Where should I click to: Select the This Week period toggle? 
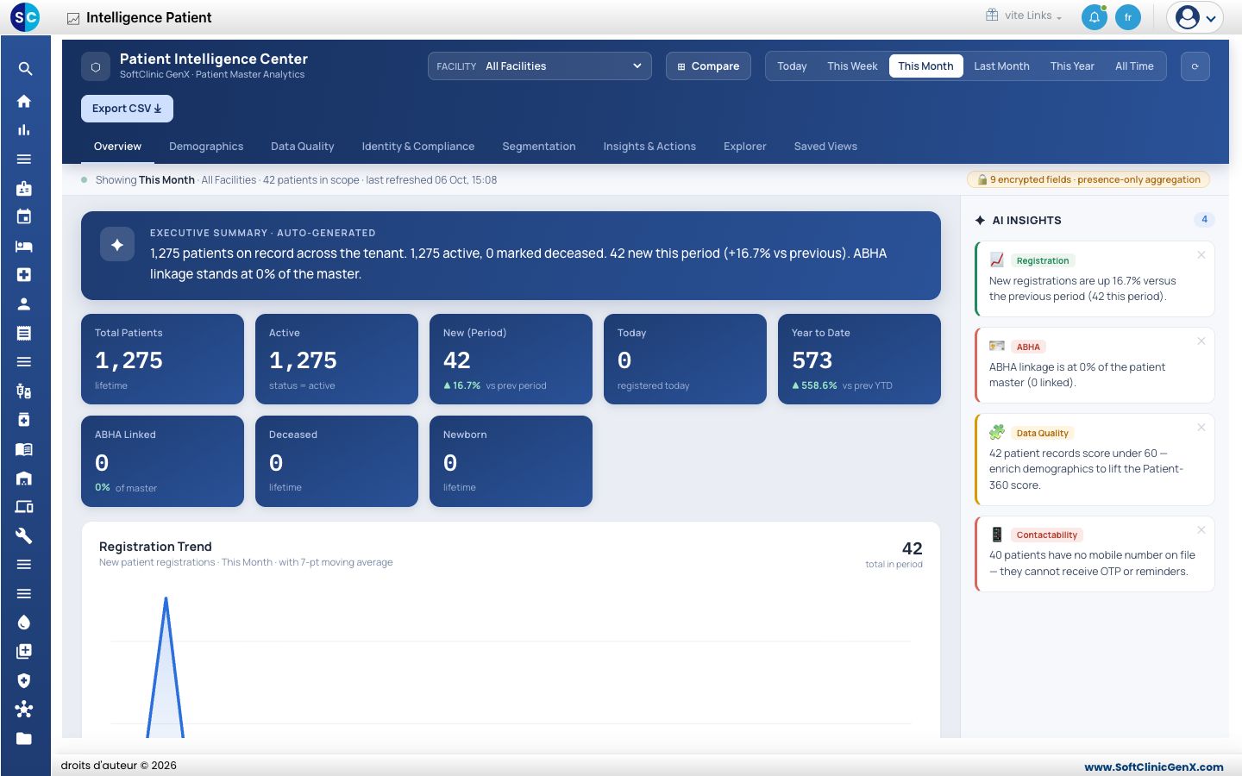click(x=852, y=66)
